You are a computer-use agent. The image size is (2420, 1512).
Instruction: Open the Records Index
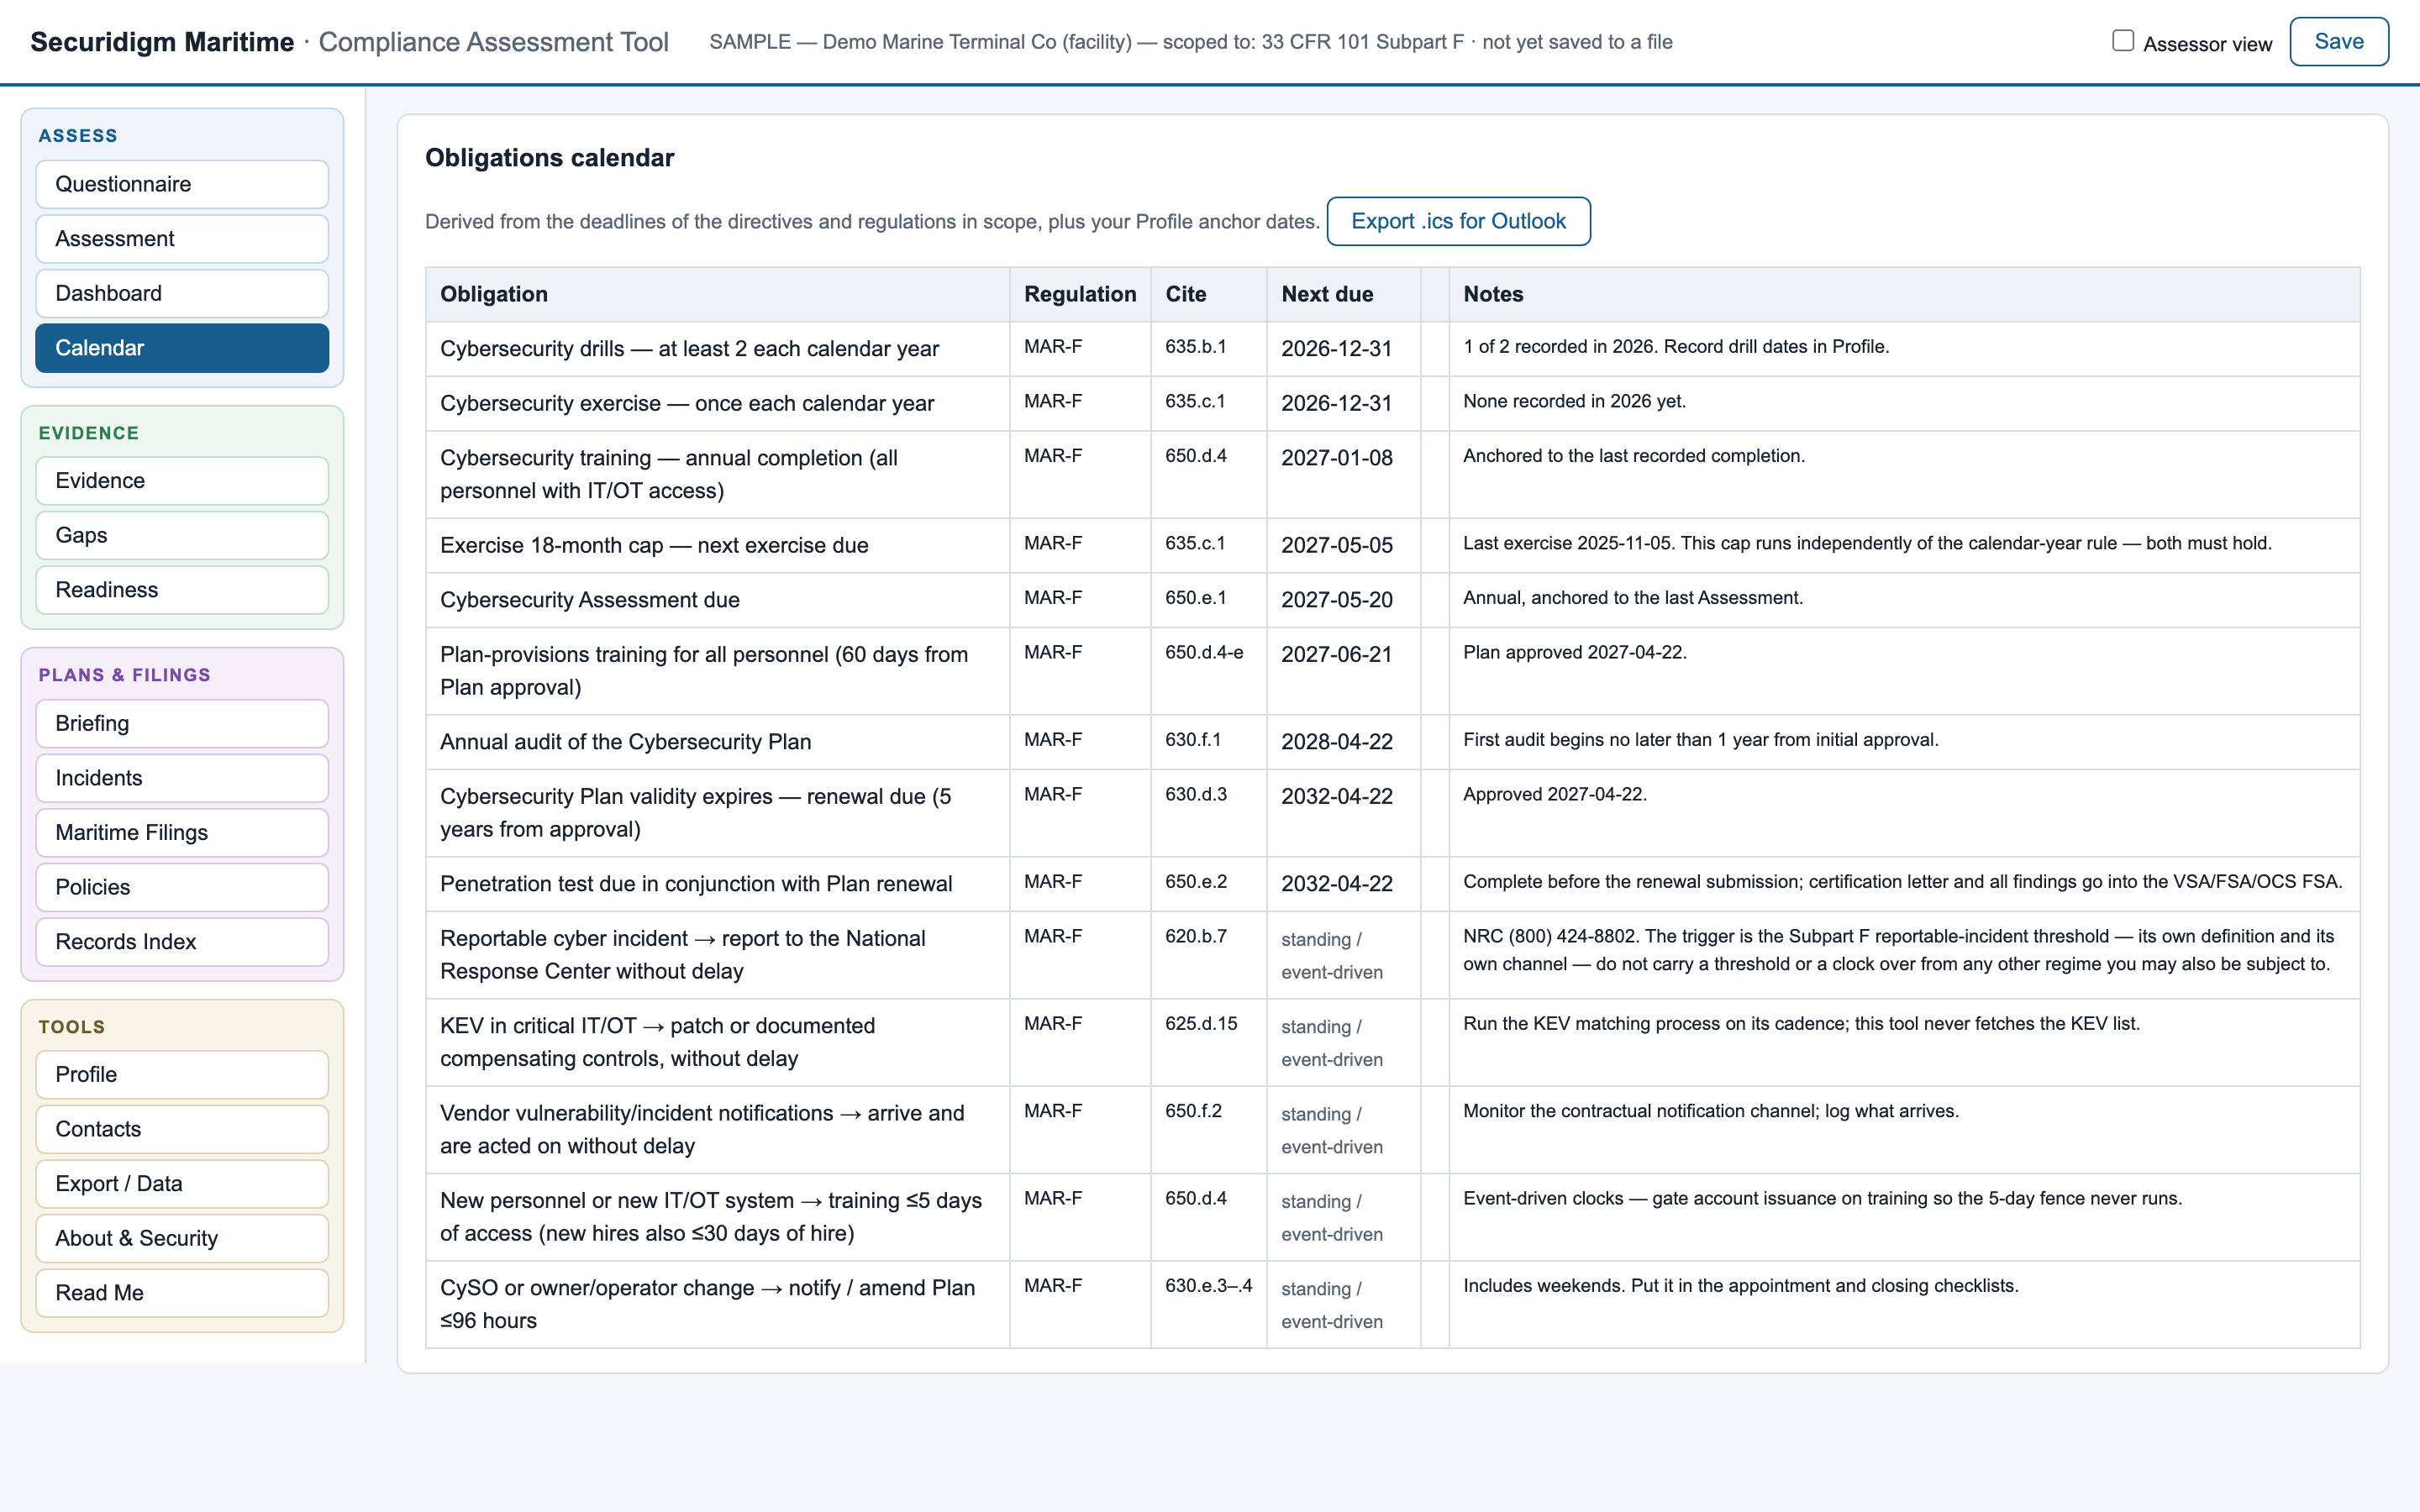pyautogui.click(x=182, y=942)
